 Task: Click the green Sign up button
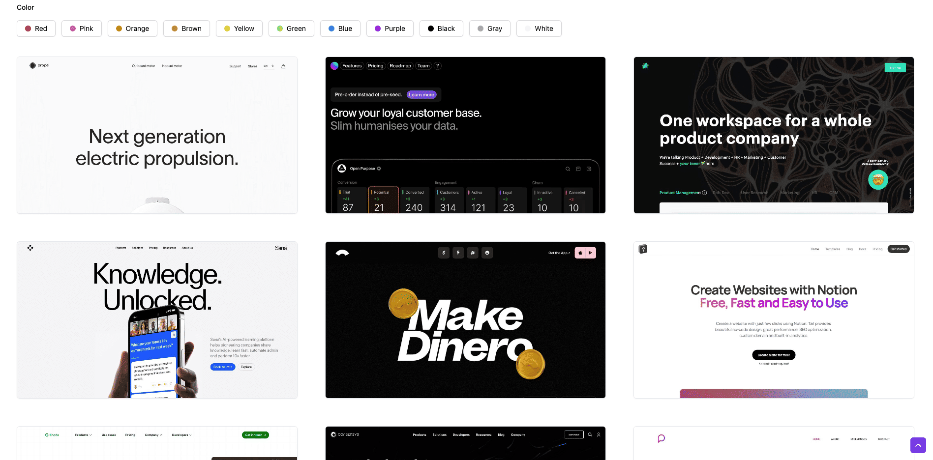(x=895, y=67)
